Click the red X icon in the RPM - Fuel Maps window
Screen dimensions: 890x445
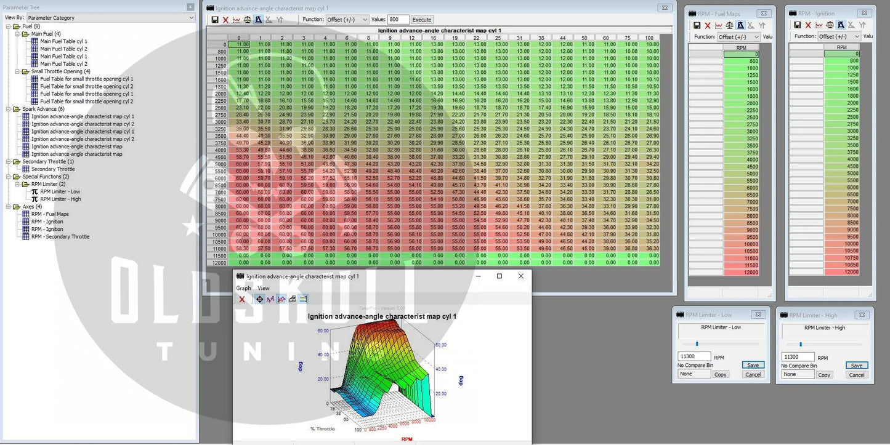pos(708,25)
